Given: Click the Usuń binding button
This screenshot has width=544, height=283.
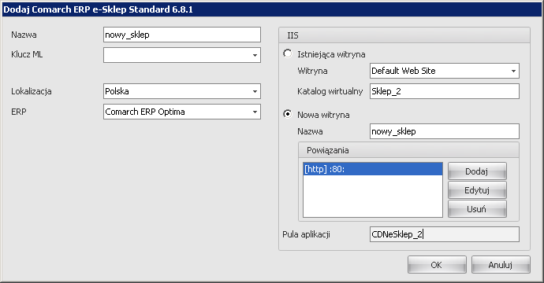Looking at the screenshot, I should point(477,209).
